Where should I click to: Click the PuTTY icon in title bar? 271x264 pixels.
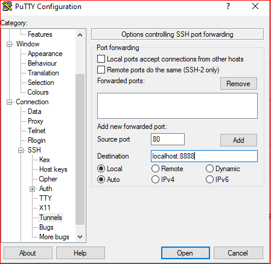[x=7, y=7]
